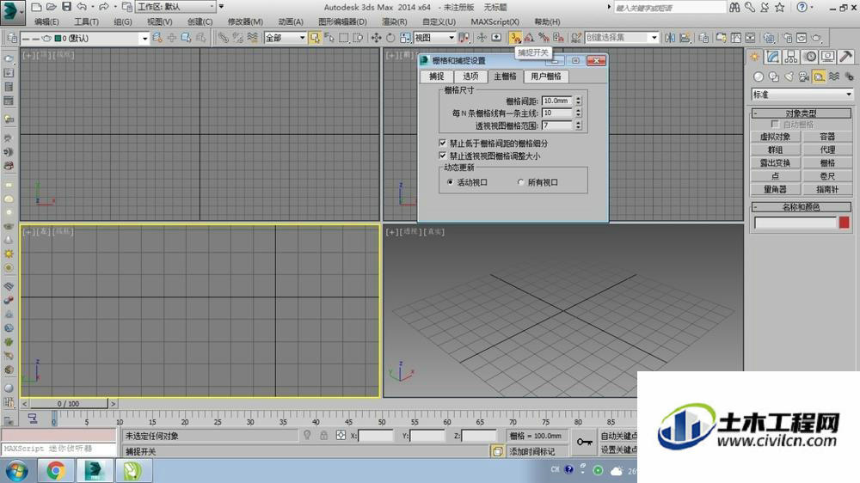
Task: Select the Space Warps wave icon
Action: [834, 76]
